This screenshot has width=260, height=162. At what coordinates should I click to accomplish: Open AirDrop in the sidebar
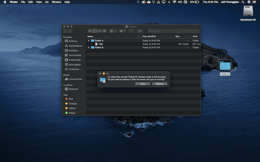point(71,41)
